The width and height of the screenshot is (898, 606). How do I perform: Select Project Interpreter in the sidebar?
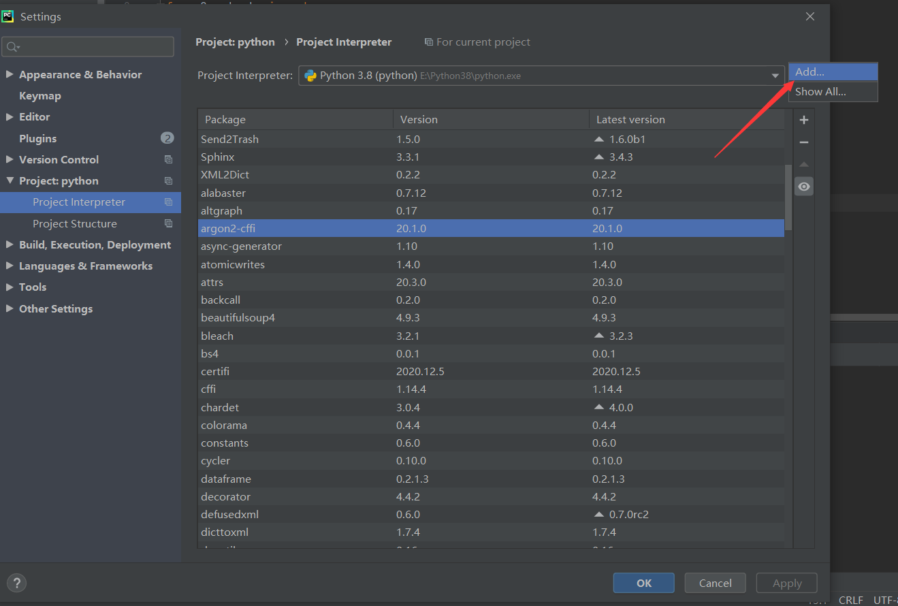pos(91,202)
